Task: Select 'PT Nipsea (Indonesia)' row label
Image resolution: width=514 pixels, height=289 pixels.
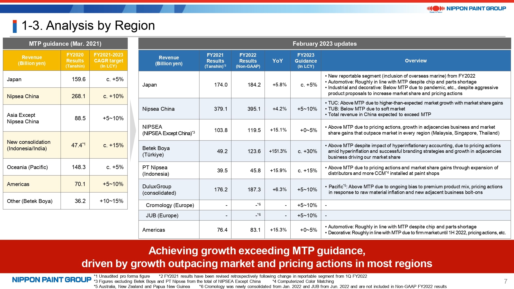Action: point(156,171)
